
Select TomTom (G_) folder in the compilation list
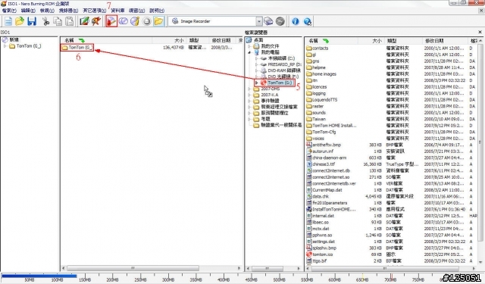coord(77,48)
